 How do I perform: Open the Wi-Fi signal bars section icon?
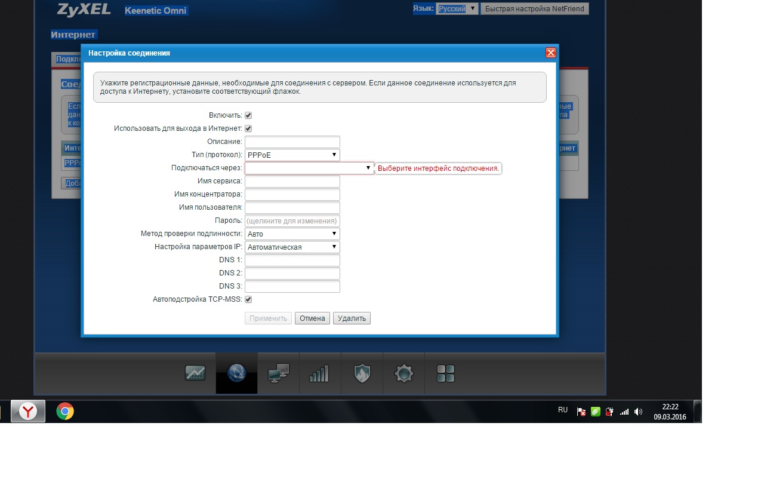[x=319, y=374]
